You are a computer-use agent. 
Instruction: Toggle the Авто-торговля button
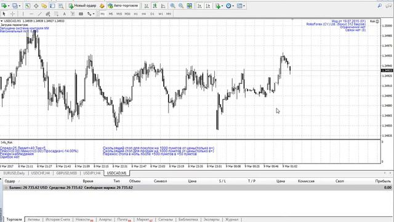pyautogui.click(x=123, y=6)
